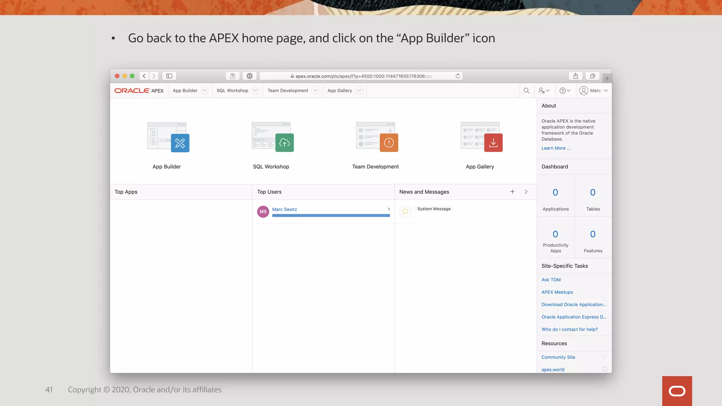Click the Safari address bar
Viewport: 722px width, 406px height.
tap(361, 76)
